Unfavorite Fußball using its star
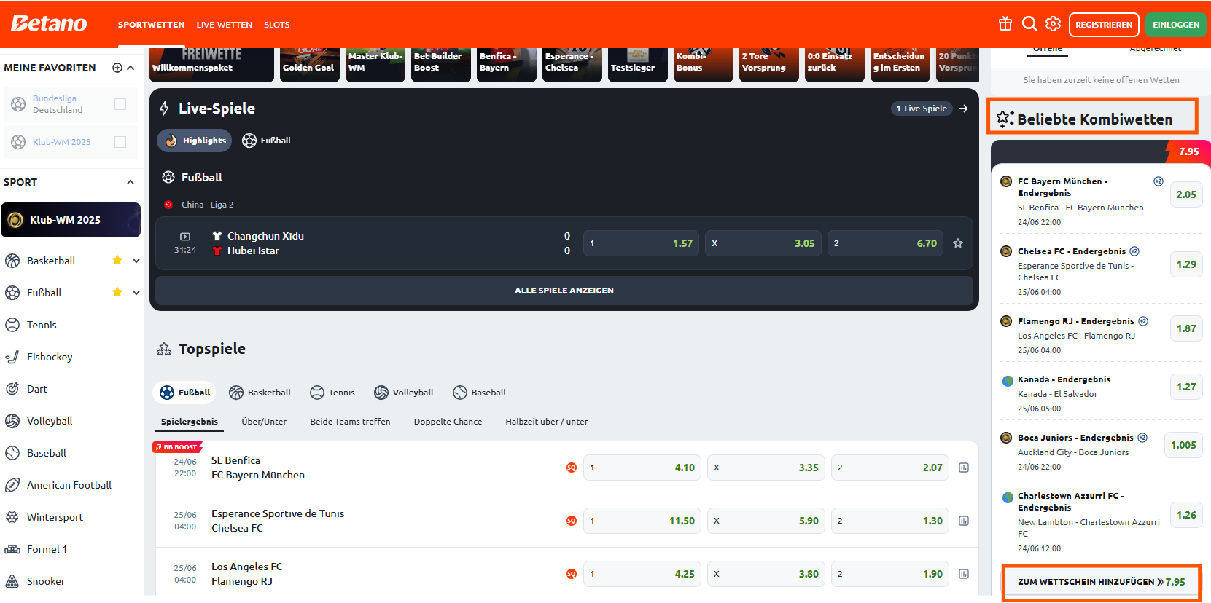This screenshot has width=1211, height=603. tap(117, 292)
